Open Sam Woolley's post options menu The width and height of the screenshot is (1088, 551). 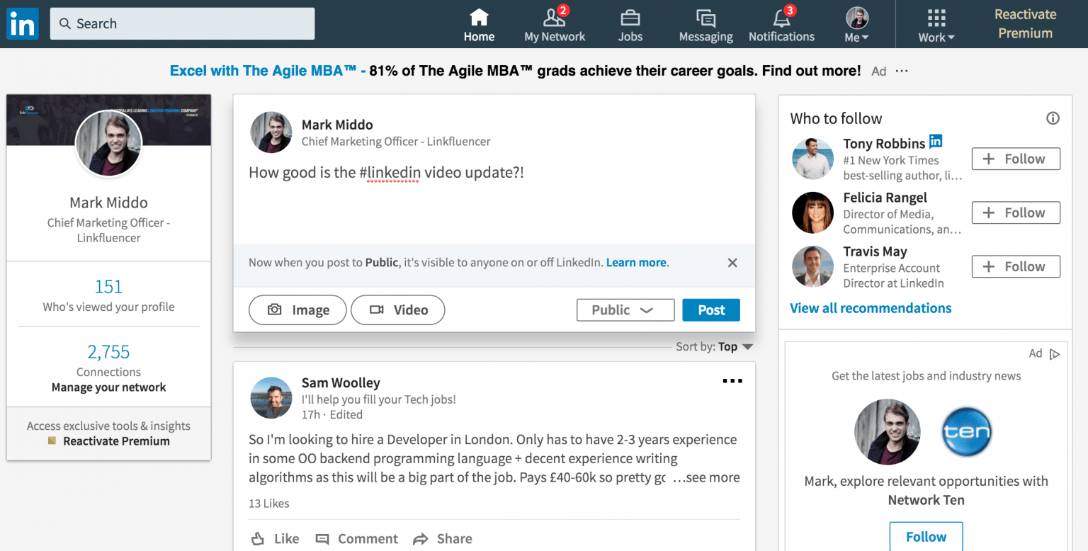(732, 380)
